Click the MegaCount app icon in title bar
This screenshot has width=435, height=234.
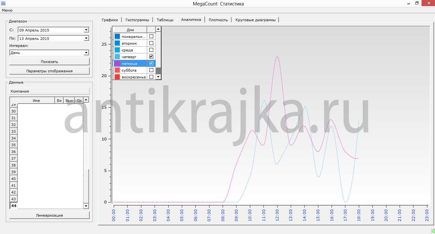(x=3, y=4)
